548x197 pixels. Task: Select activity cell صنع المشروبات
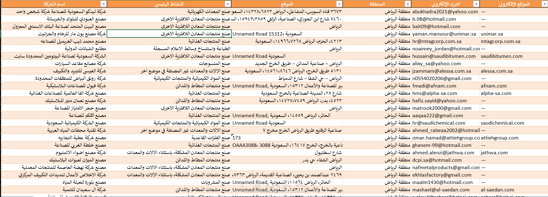coord(169,182)
